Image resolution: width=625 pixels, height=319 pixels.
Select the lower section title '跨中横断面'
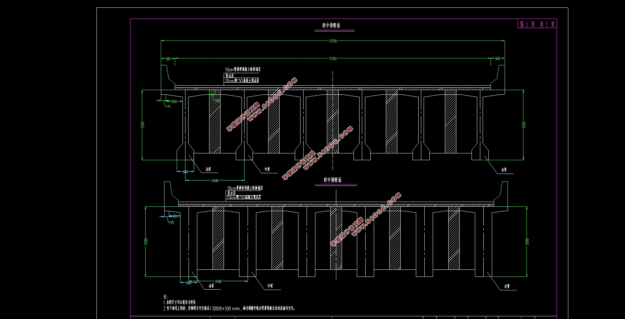(x=333, y=180)
